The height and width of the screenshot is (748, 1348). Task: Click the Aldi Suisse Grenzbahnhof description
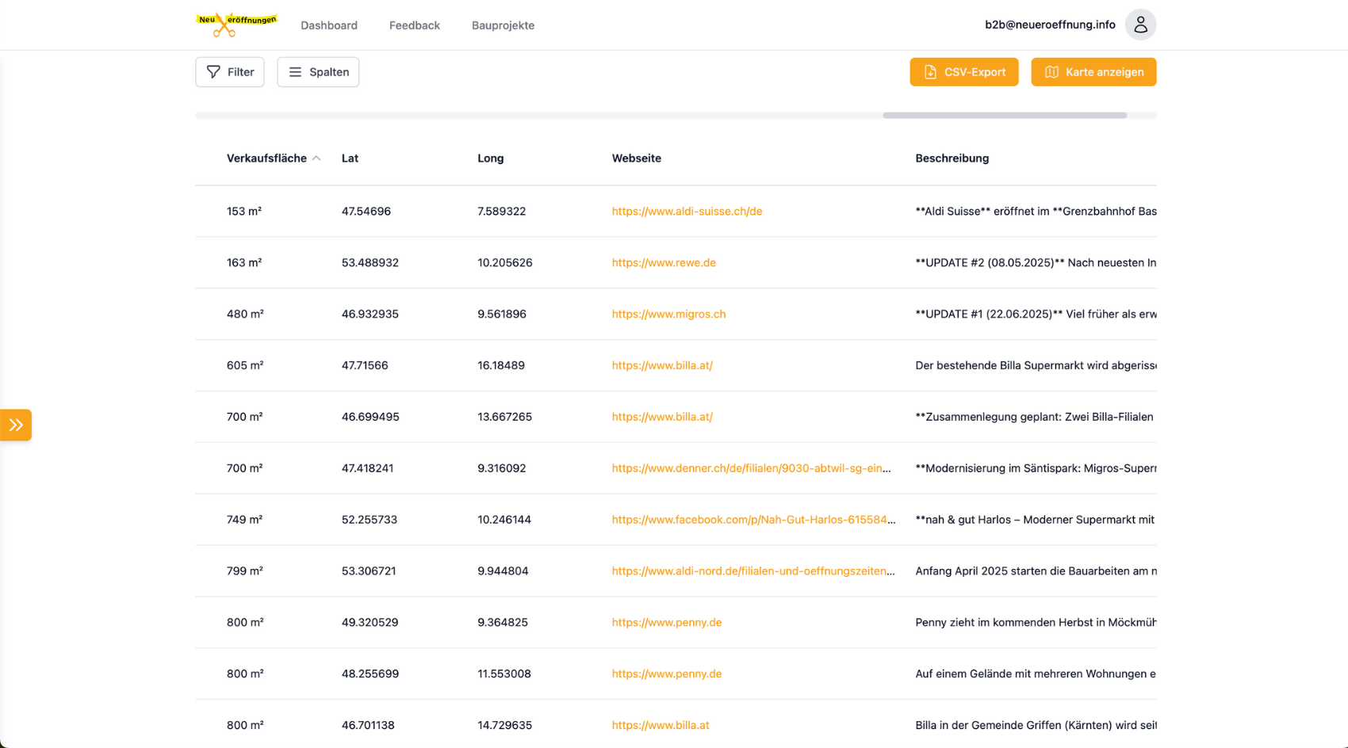(x=1036, y=212)
